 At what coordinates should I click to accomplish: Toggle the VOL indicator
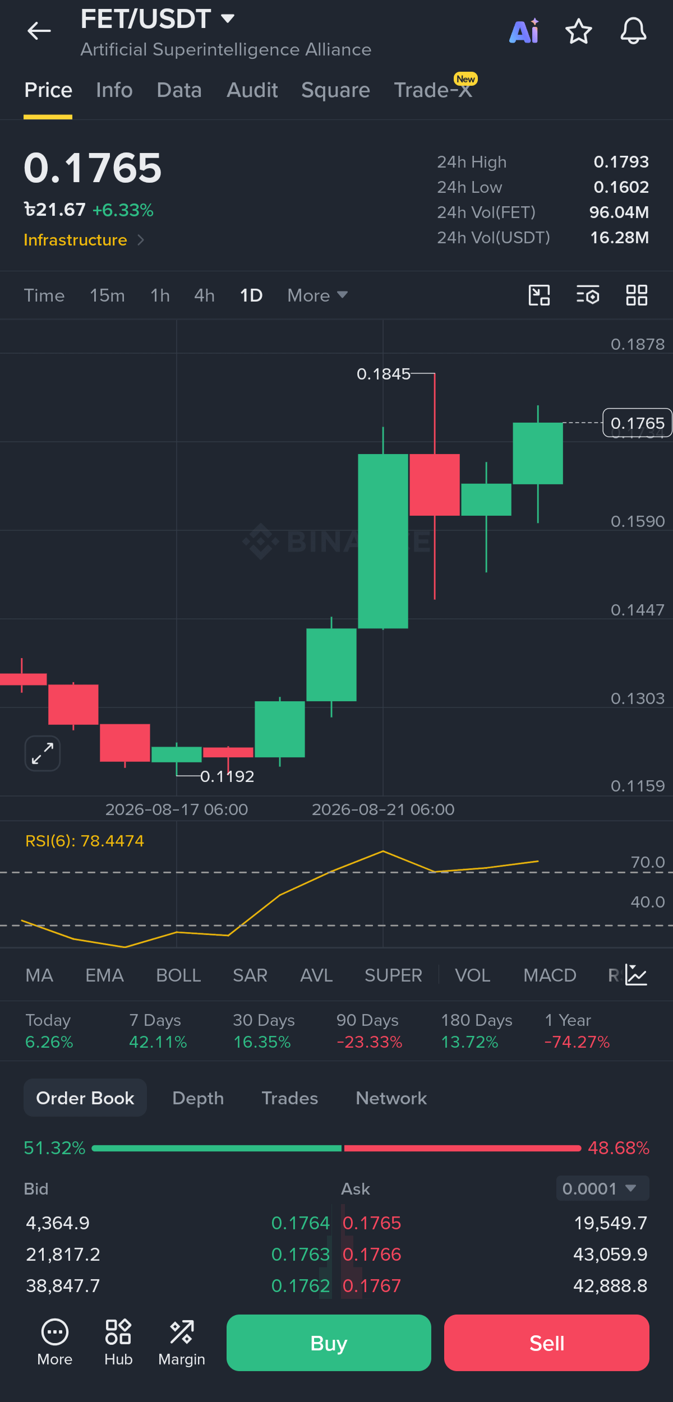[473, 975]
